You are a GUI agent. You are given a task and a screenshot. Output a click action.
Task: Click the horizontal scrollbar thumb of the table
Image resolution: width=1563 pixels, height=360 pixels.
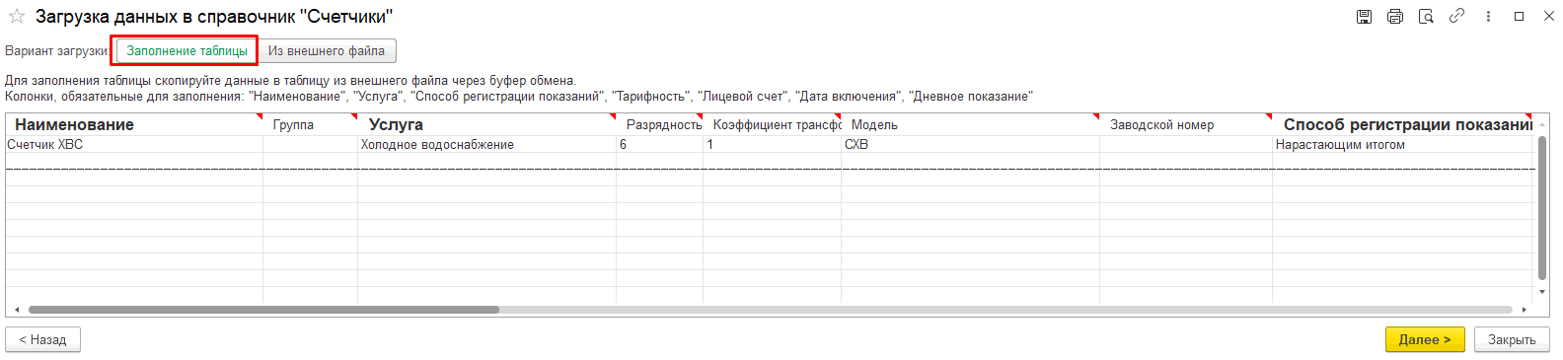pos(263,310)
